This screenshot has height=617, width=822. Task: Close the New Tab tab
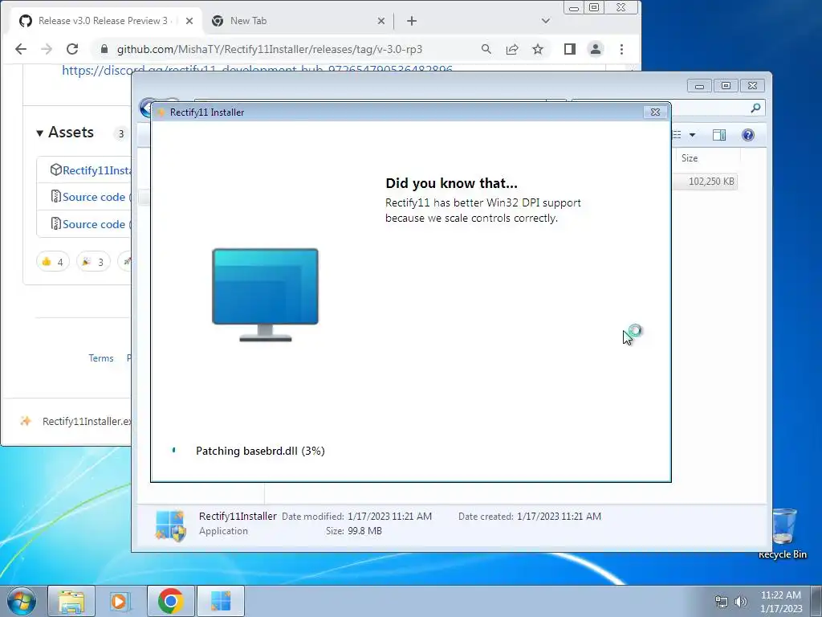tap(381, 21)
